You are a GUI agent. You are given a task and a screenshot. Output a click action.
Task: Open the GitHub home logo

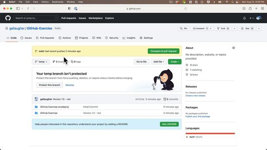(x=8, y=18)
